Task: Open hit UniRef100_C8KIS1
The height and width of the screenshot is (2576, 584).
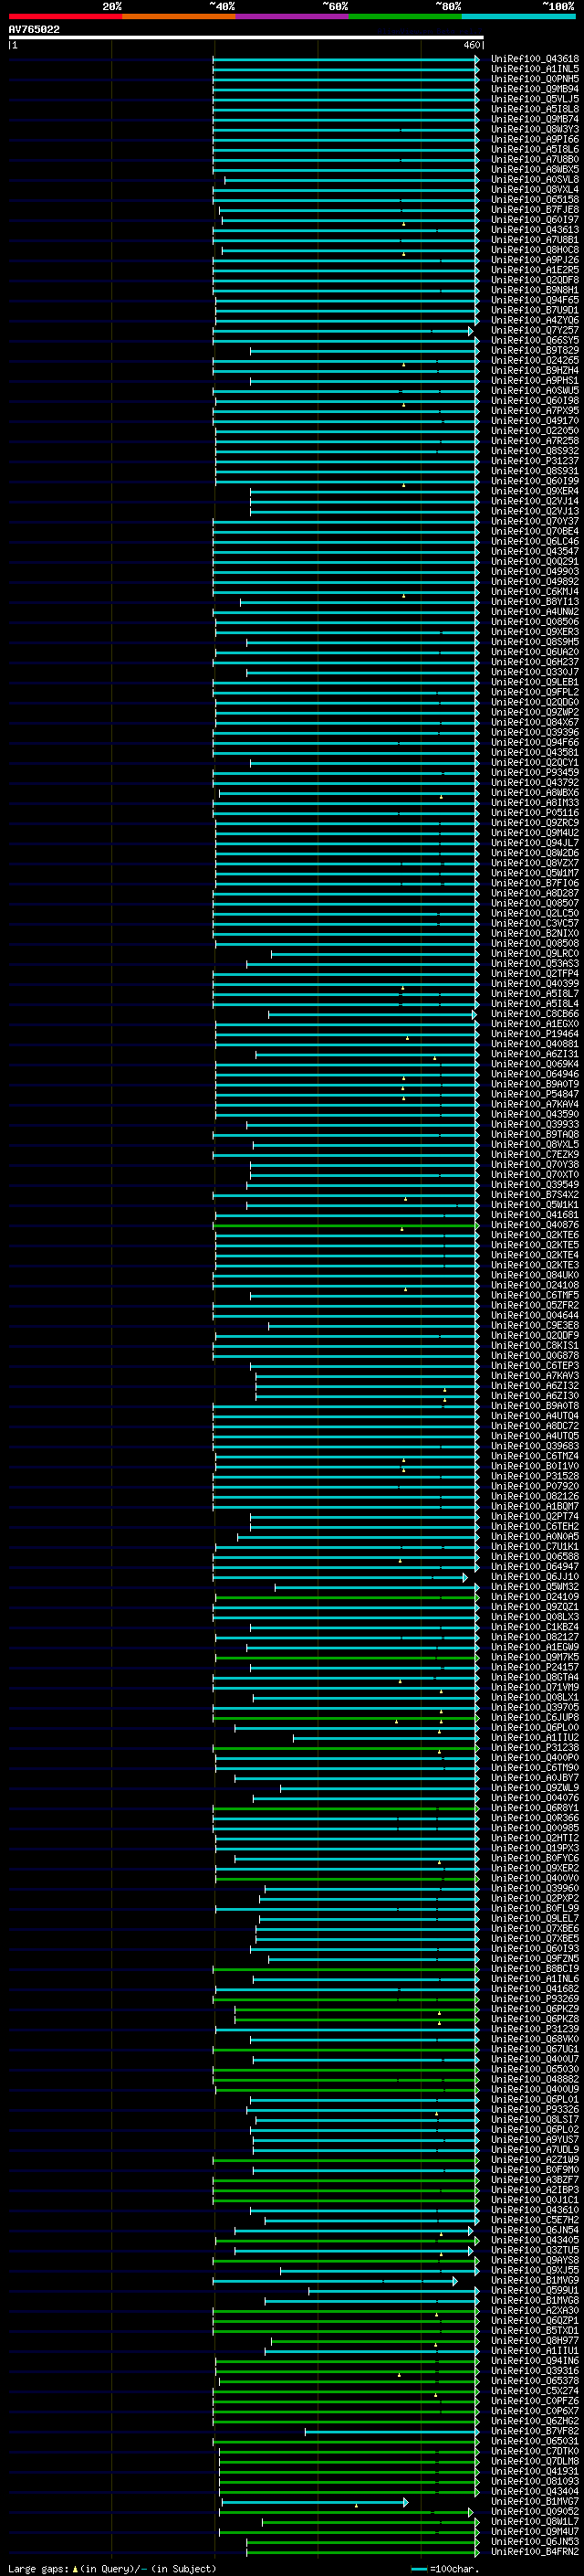Action: point(535,1345)
